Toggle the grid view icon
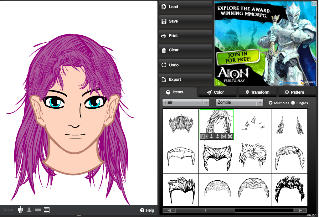 pos(47,210)
